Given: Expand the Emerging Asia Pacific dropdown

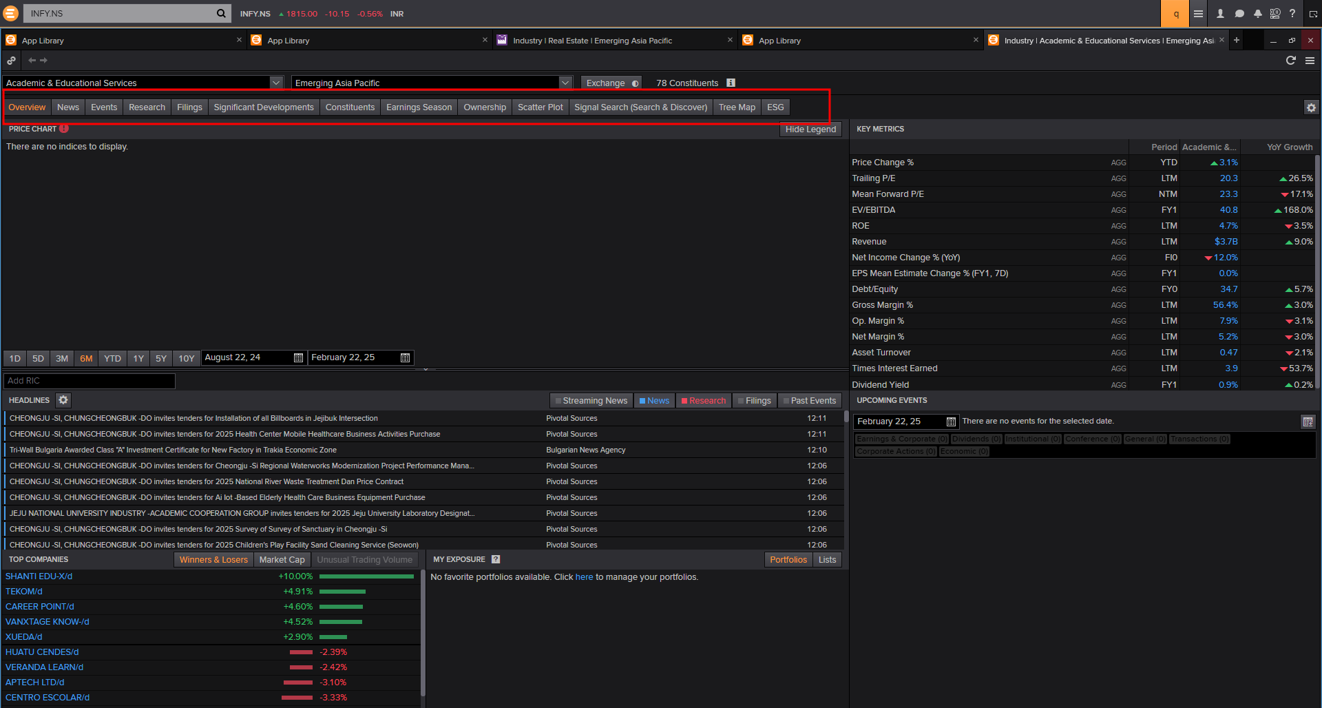Looking at the screenshot, I should tap(565, 83).
